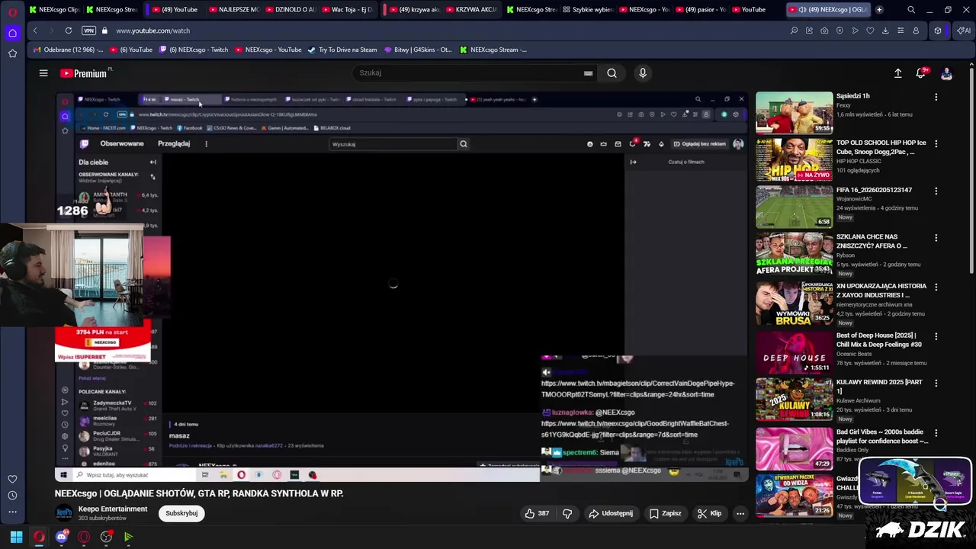Open the Keepo Entertainment channel link
This screenshot has width=976, height=549.
click(113, 509)
